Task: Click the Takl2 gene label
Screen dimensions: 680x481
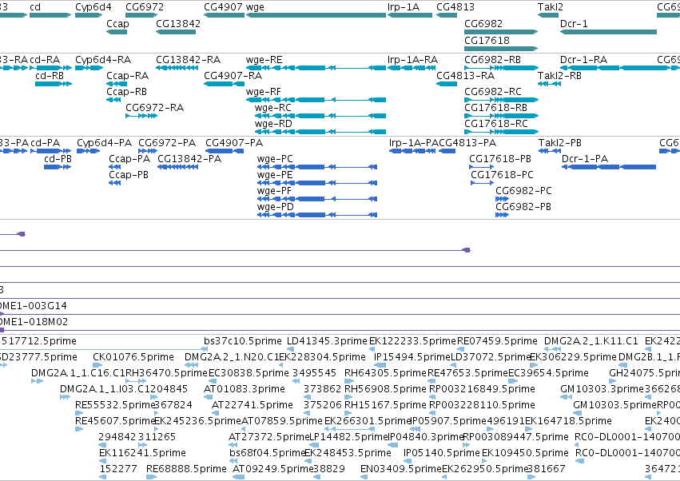Action: coord(551,7)
